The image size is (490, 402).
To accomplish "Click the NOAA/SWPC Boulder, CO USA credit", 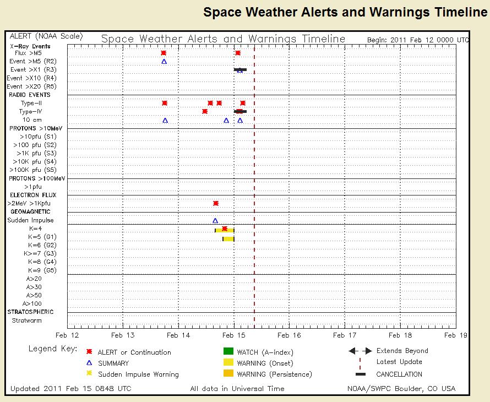I will click(401, 389).
